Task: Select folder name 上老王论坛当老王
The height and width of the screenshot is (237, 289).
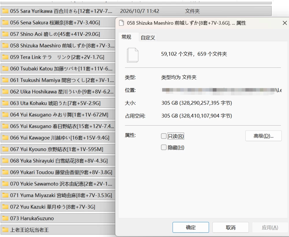Action: [29, 230]
